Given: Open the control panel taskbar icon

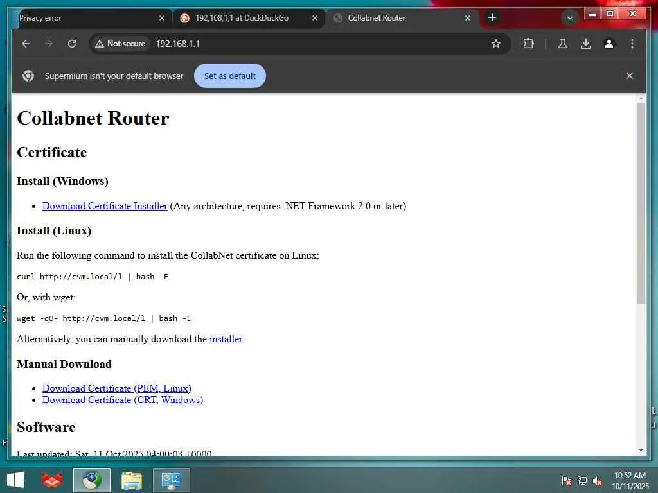Looking at the screenshot, I should click(x=171, y=480).
